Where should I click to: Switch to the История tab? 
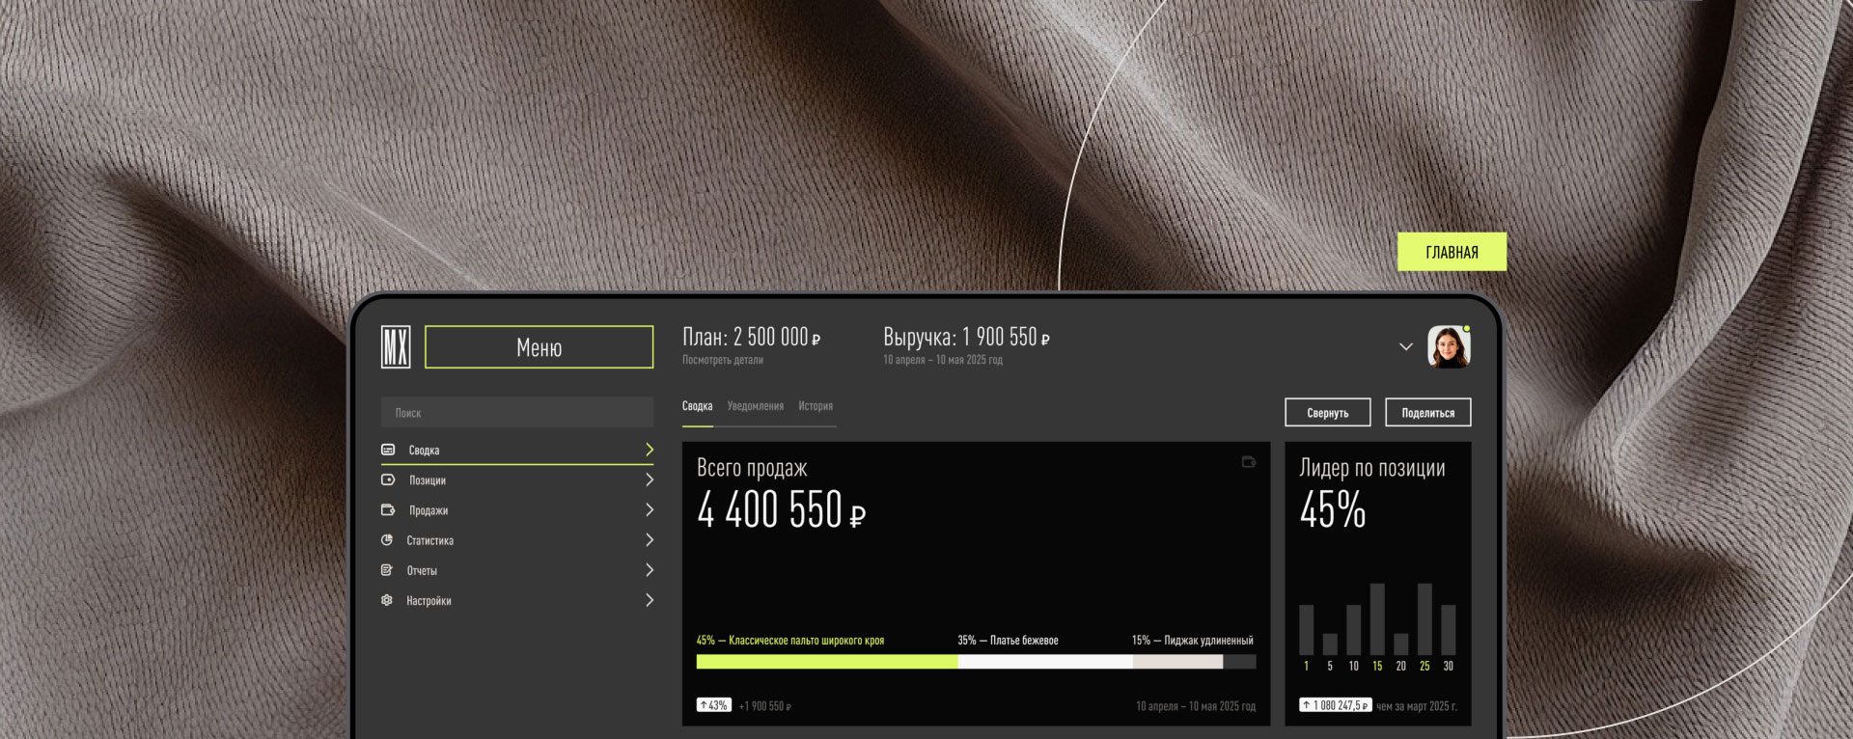point(816,406)
